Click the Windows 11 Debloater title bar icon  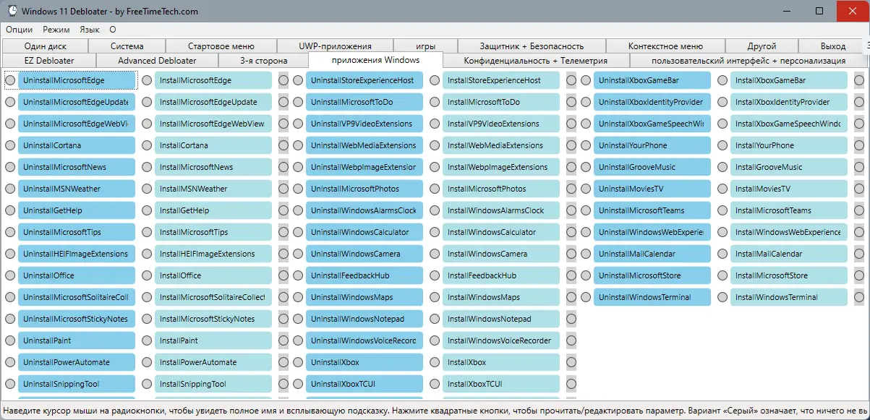[x=12, y=12]
